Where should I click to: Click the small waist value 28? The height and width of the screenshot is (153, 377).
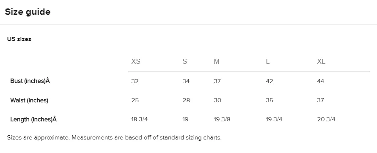click(x=186, y=100)
